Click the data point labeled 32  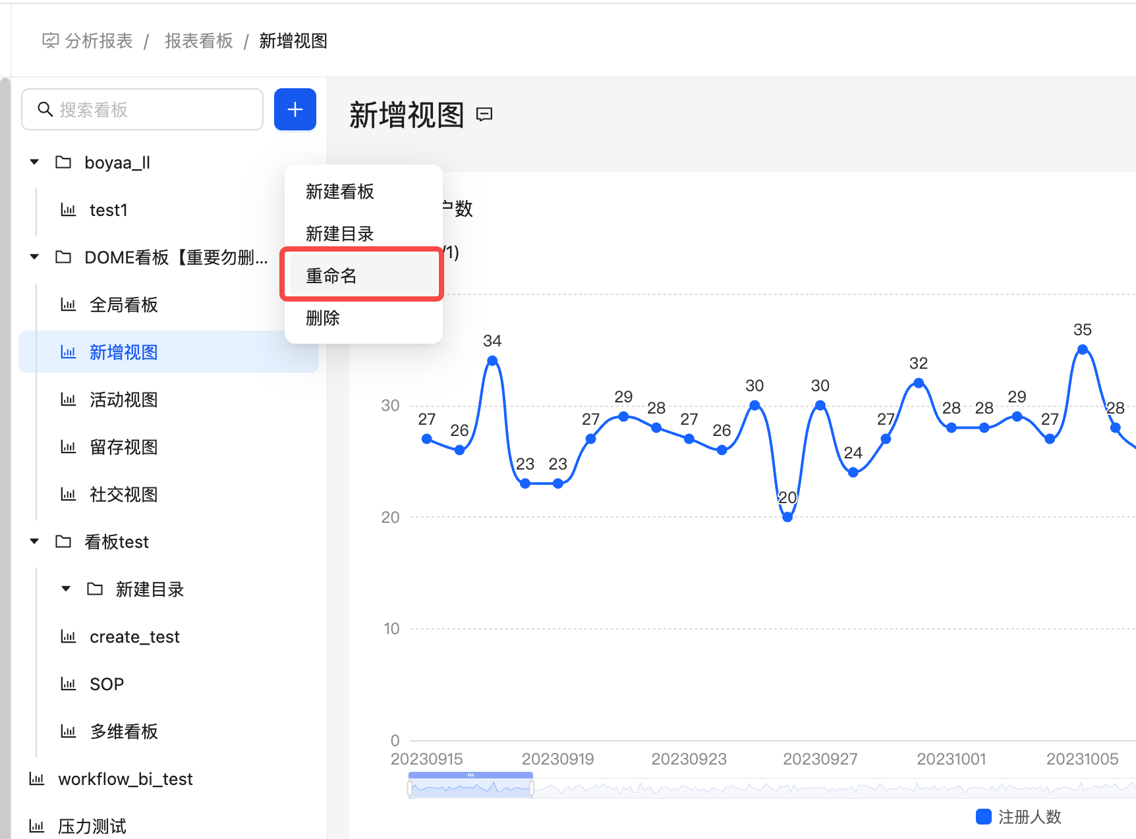click(919, 383)
